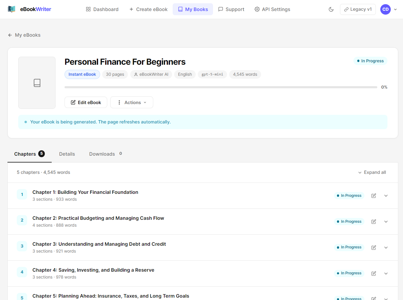Viewport: 403px width, 300px height.
Task: Click the edit icon for Chapter 2
Action: (x=374, y=222)
